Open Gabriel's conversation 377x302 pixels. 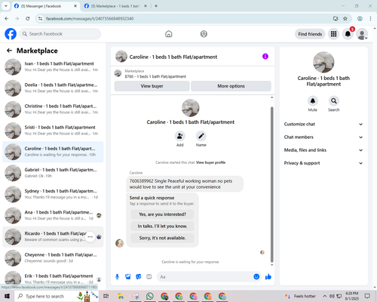[x=53, y=173]
